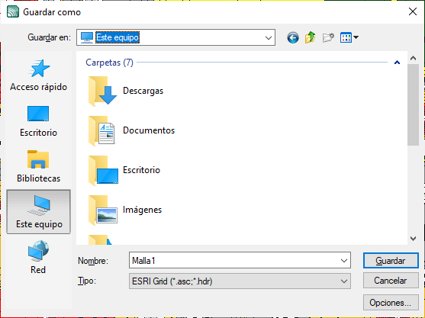This screenshot has height=318, width=425.
Task: Create a new folder icon
Action: (328, 37)
